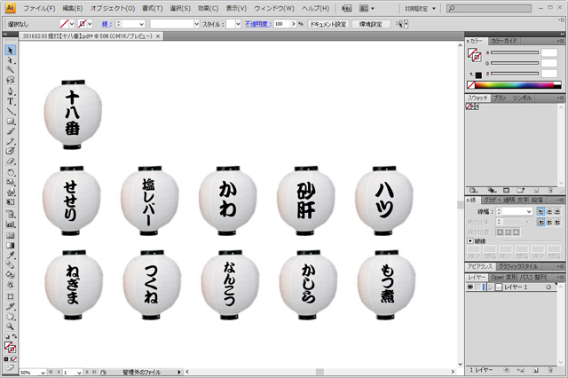Image resolution: width=568 pixels, height=378 pixels.
Task: Select the Selection tool (black arrow)
Action: pos(10,50)
